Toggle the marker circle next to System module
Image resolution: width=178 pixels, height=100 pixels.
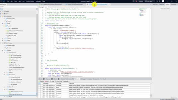pos(3,11)
